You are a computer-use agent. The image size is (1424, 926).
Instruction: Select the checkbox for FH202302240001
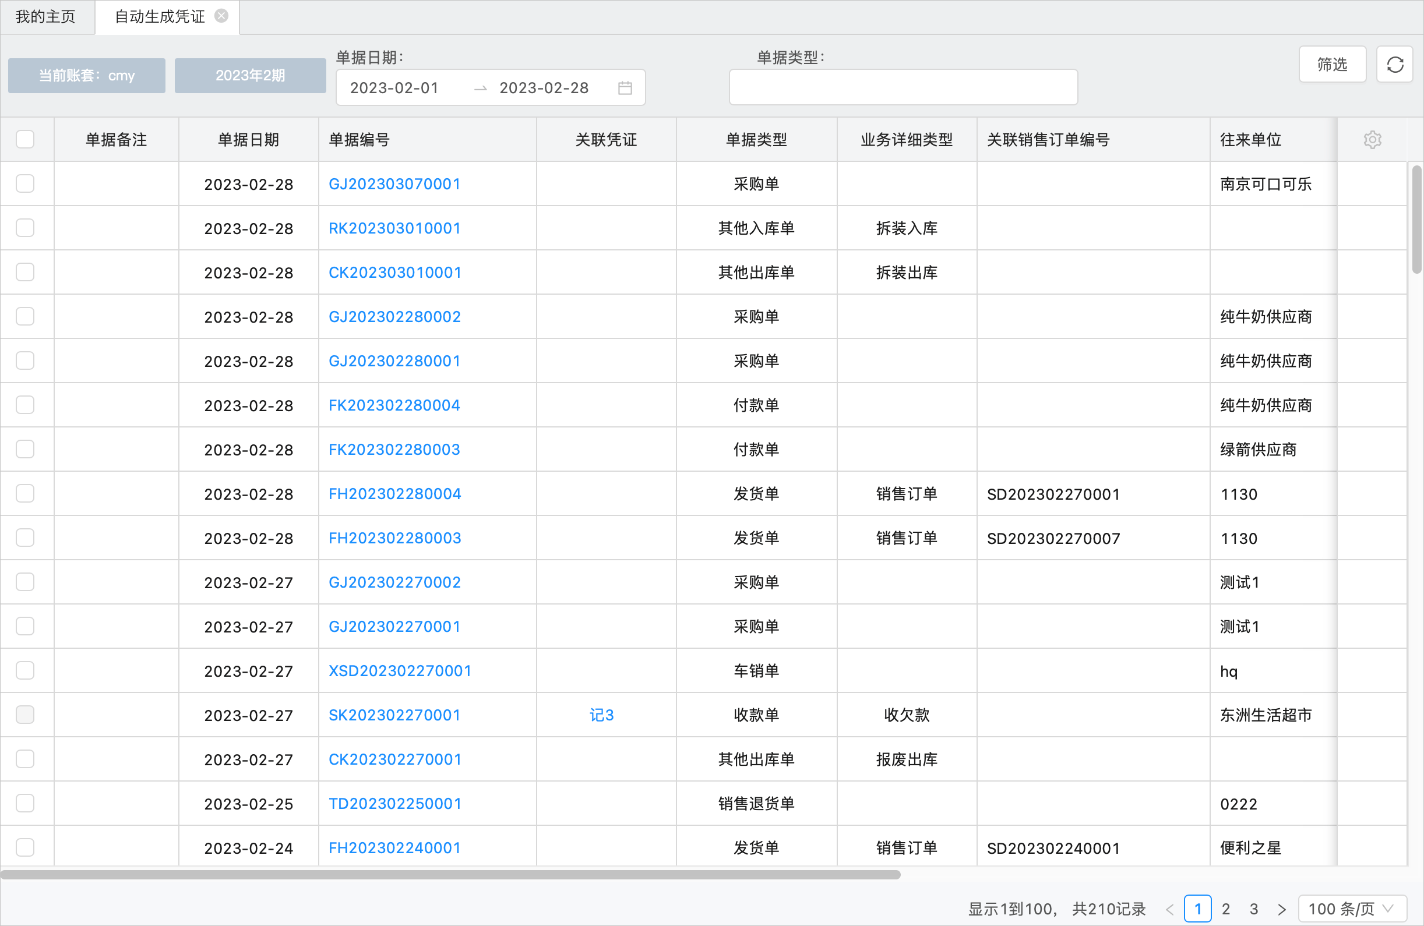point(25,847)
